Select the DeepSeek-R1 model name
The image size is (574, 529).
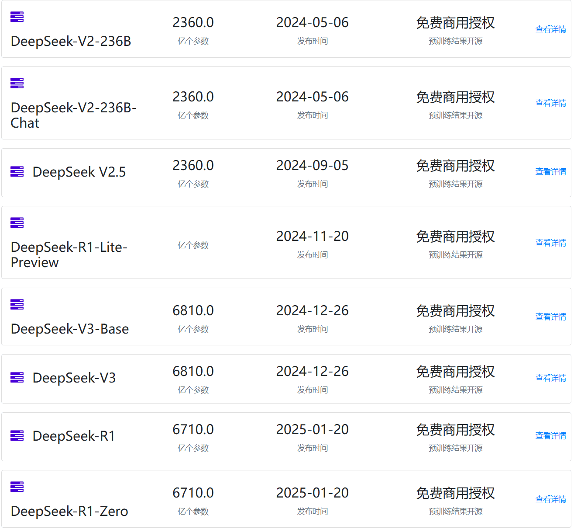coord(73,436)
